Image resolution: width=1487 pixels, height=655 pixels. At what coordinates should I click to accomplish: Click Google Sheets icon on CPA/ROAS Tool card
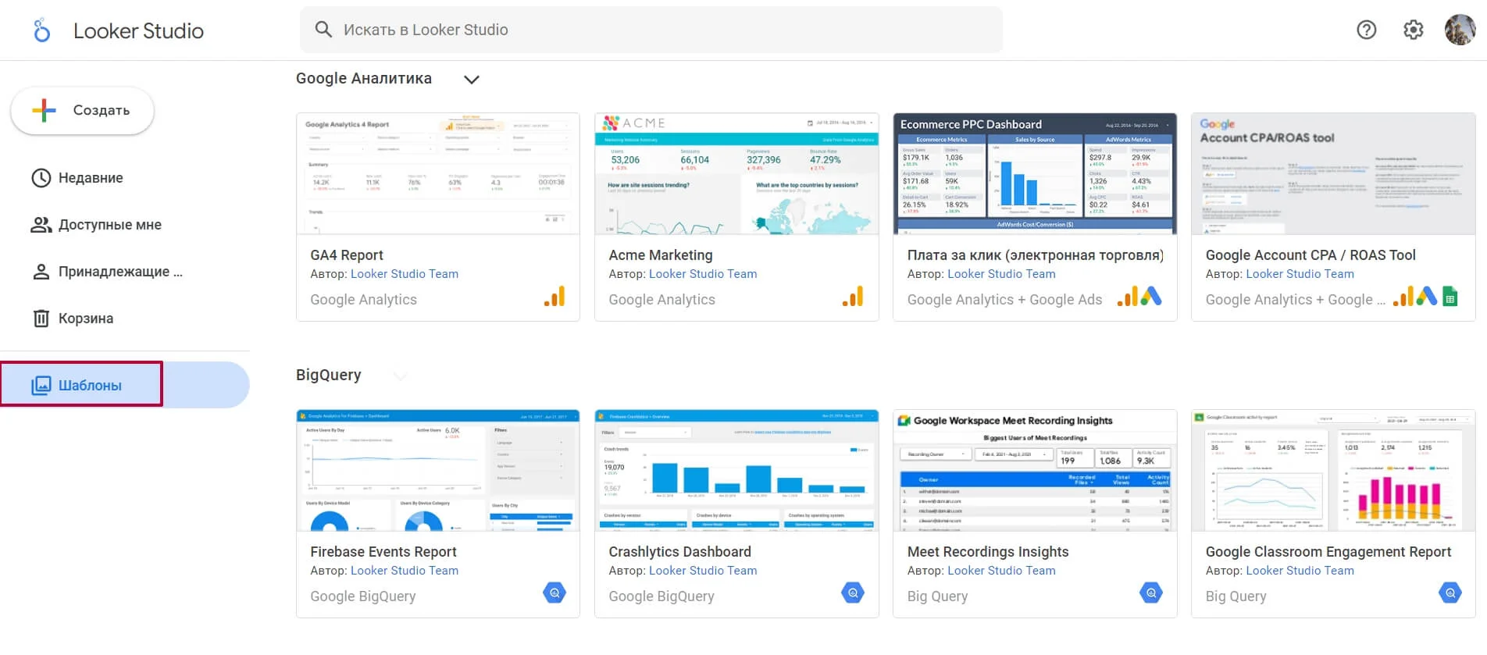1450,297
